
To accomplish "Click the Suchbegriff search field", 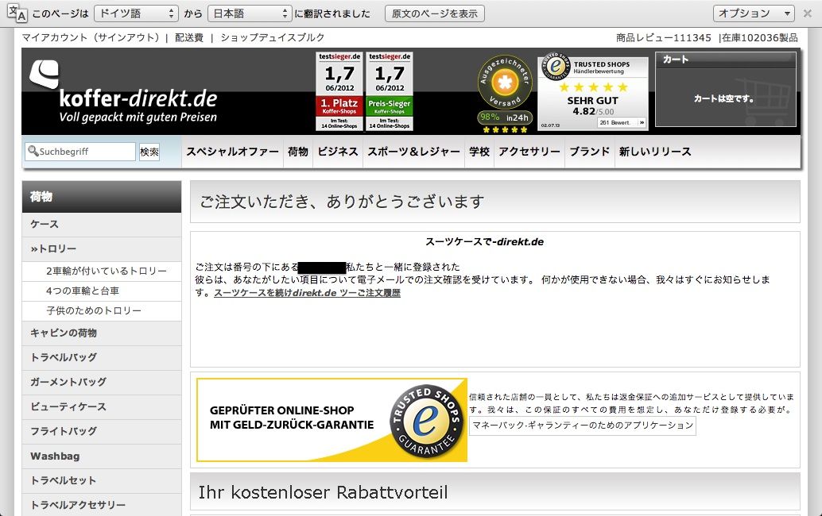I will point(80,152).
